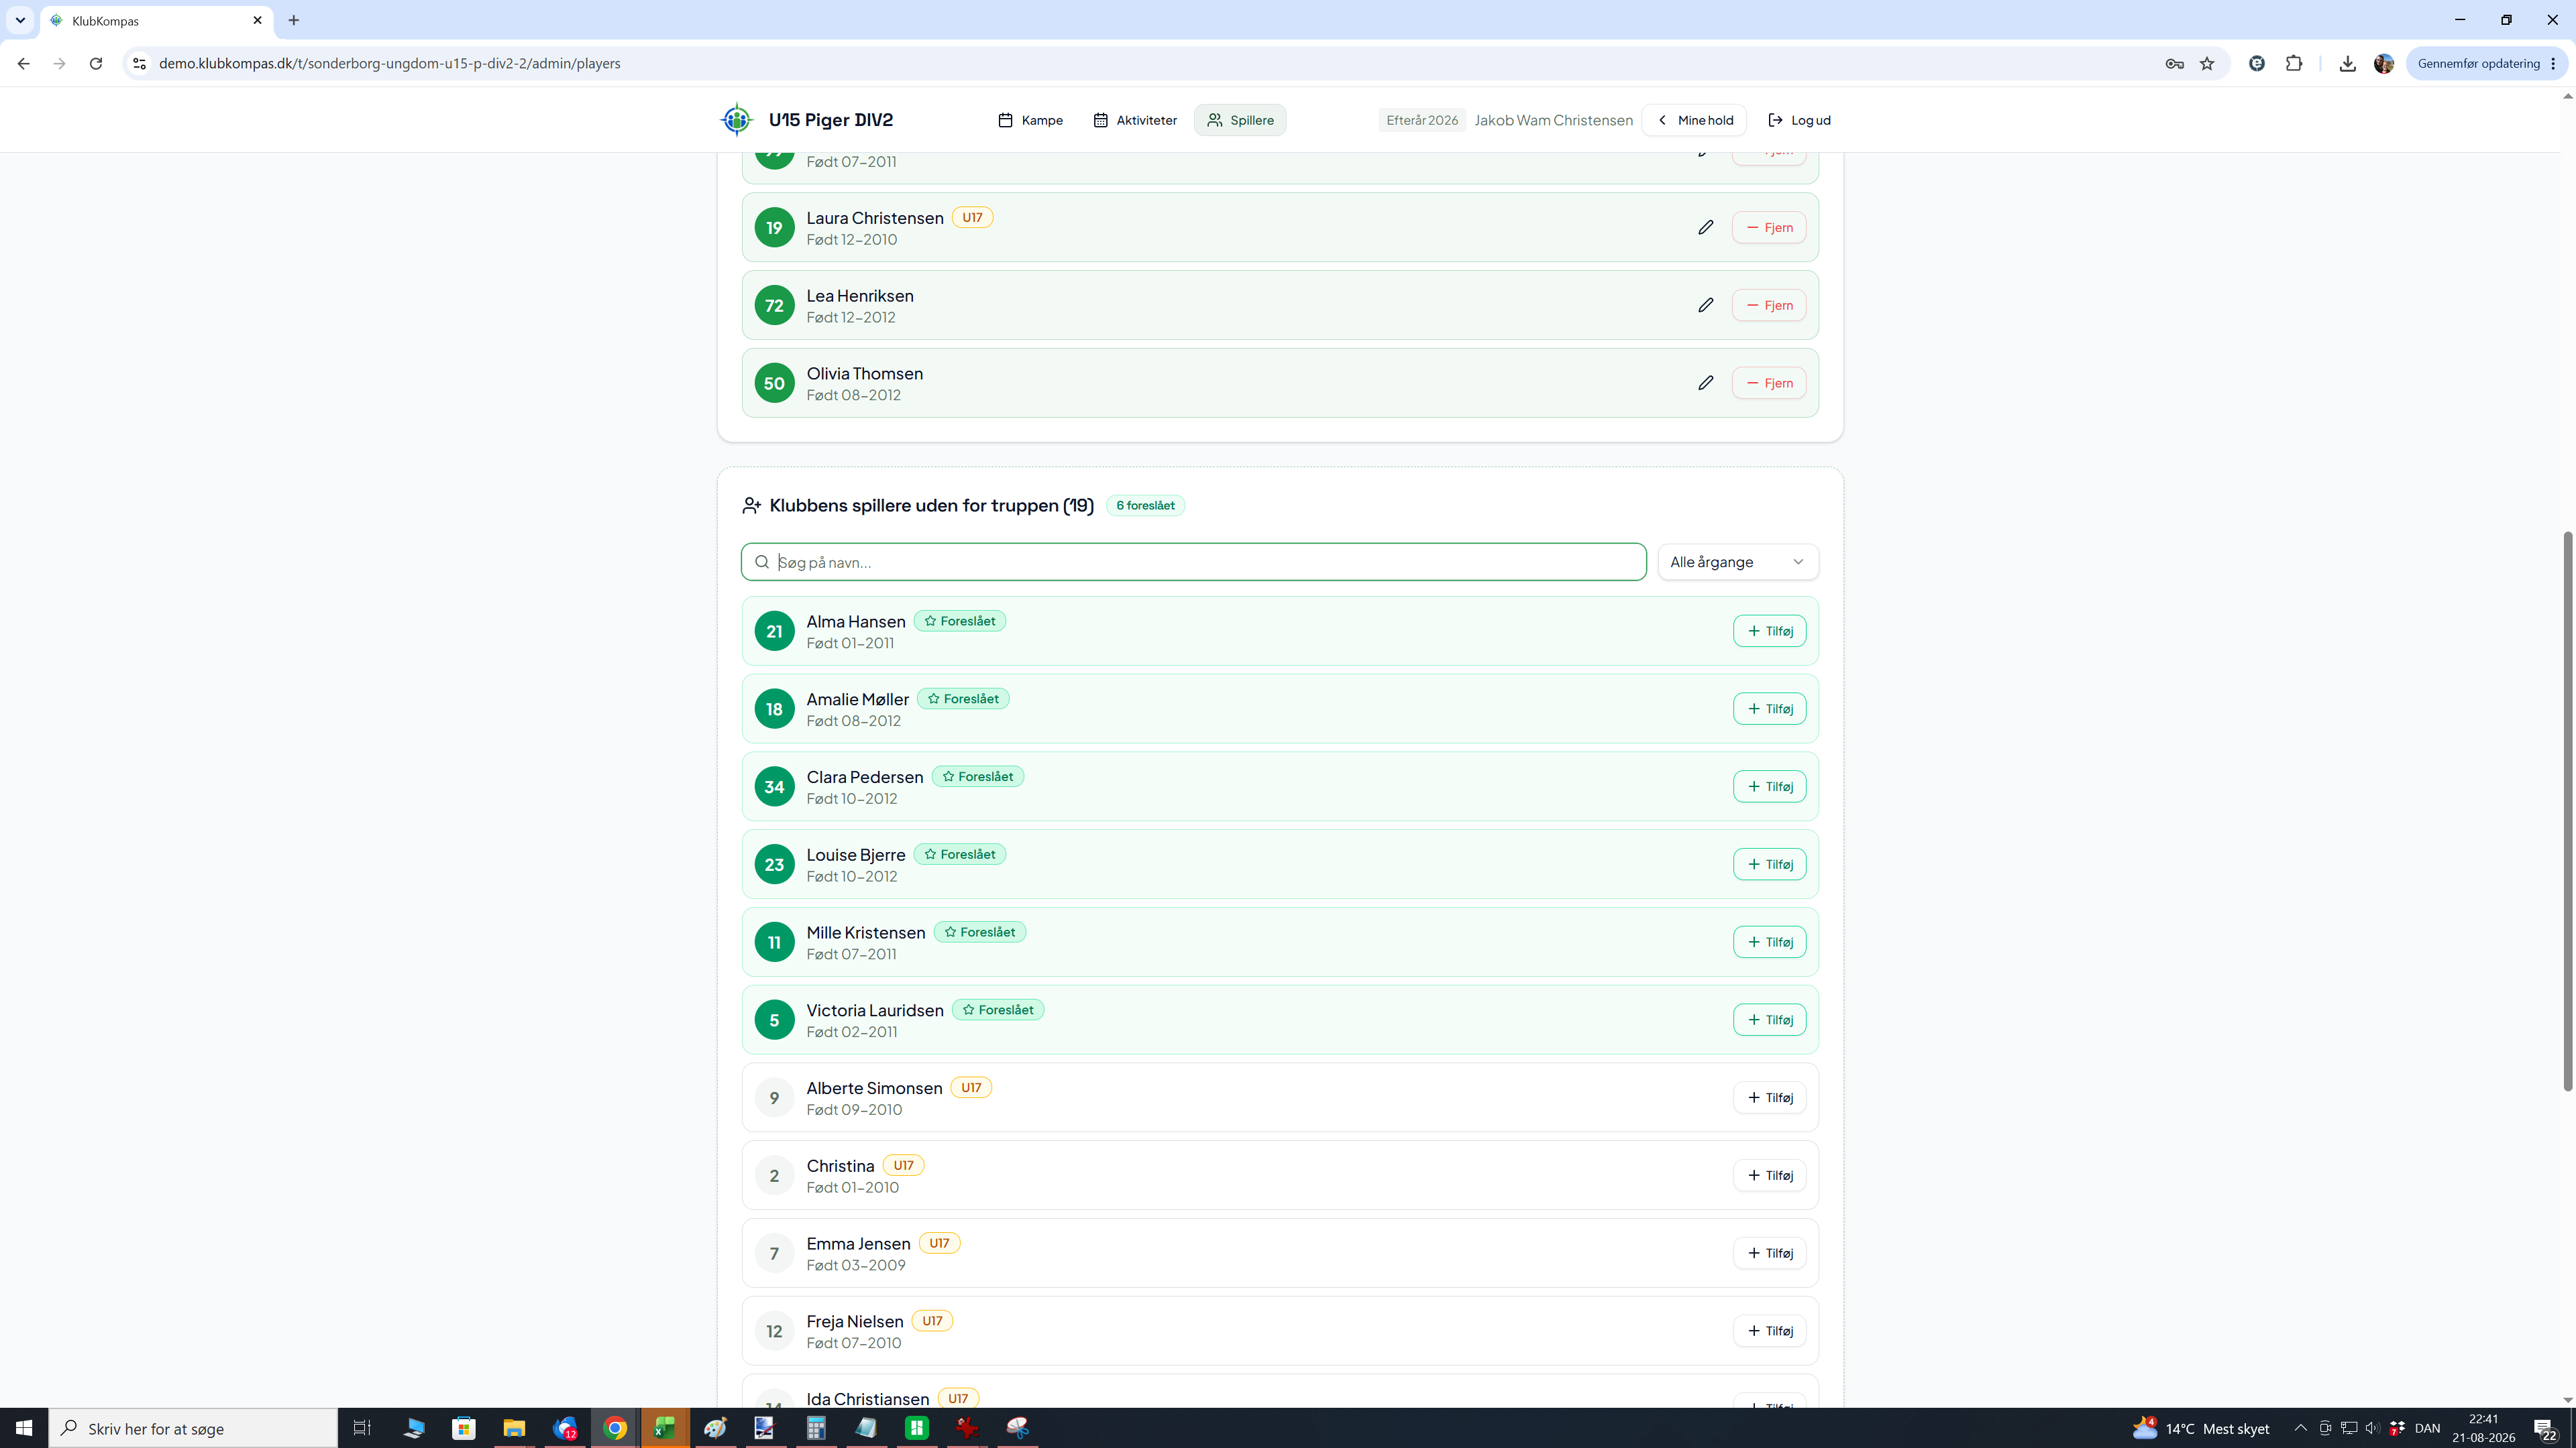The height and width of the screenshot is (1448, 2576).
Task: Select the Spillere tab
Action: coord(1240,120)
